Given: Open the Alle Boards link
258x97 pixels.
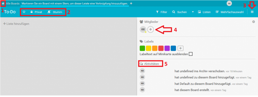Looking at the screenshot, I should (x=13, y=4).
